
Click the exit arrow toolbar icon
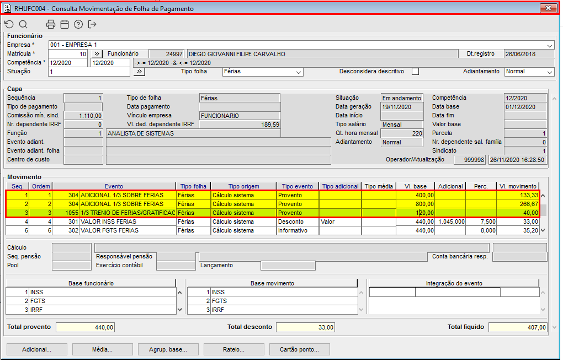tap(92, 24)
